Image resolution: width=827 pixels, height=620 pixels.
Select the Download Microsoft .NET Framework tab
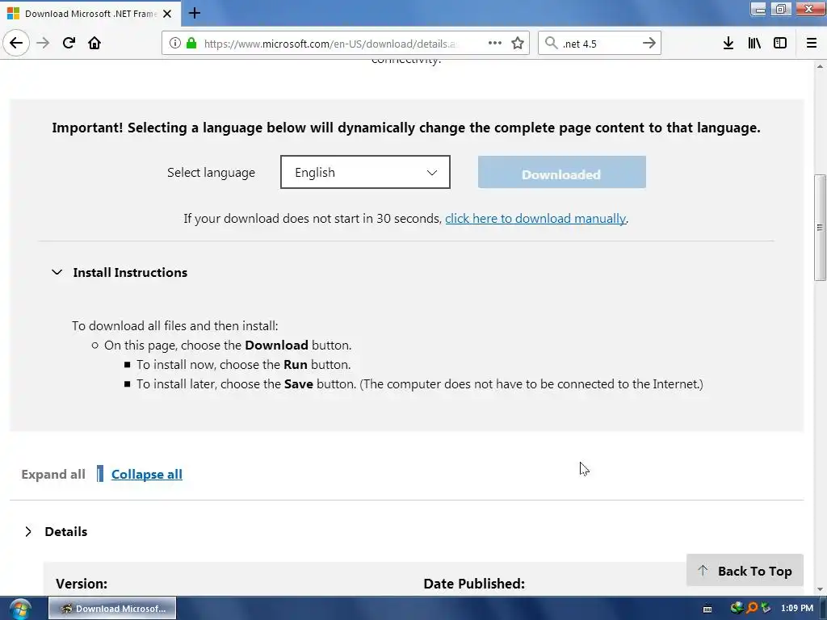click(x=90, y=14)
